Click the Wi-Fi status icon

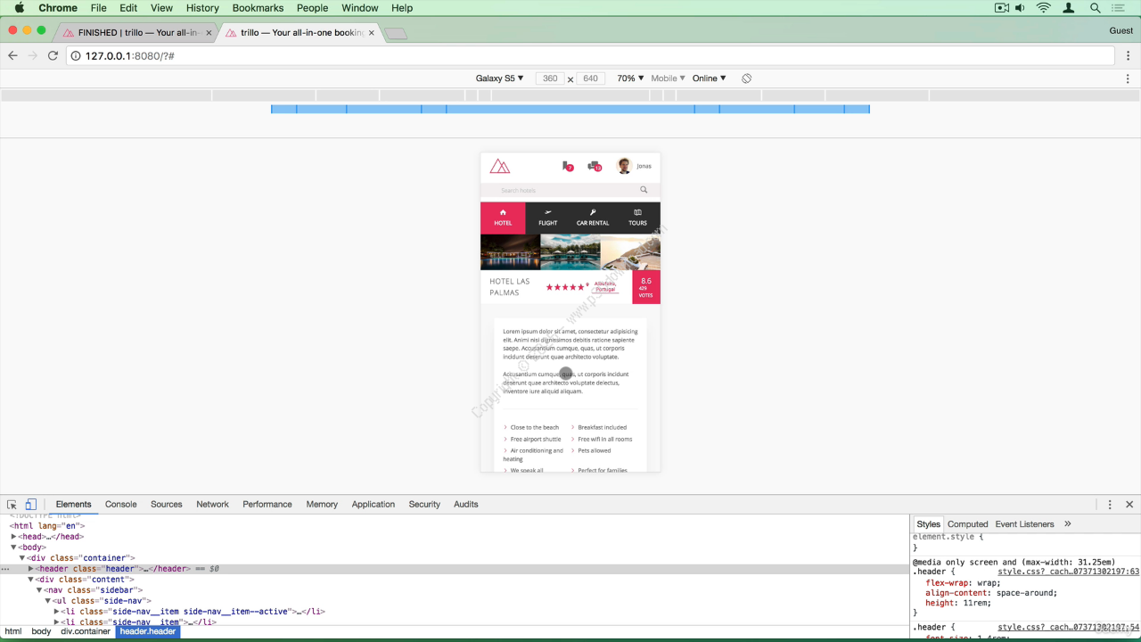[x=1044, y=8]
